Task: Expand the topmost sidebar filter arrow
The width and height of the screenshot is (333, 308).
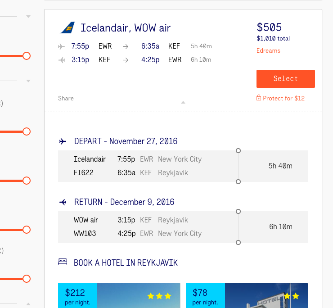Action: click(x=28, y=17)
